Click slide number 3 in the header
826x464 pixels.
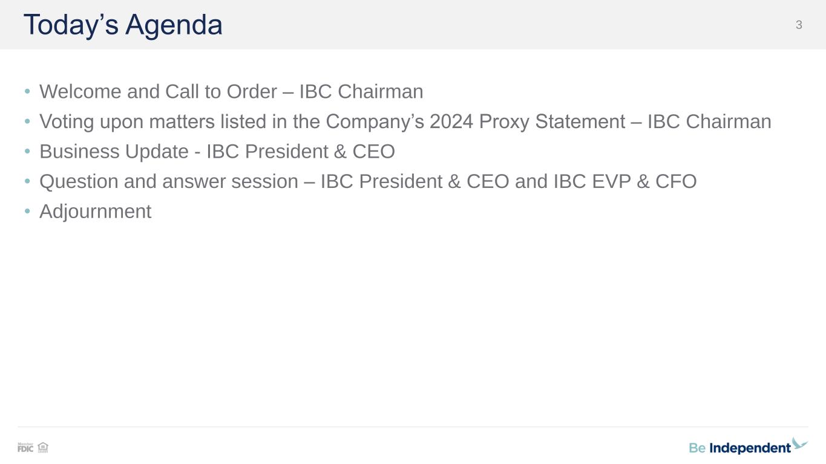799,25
